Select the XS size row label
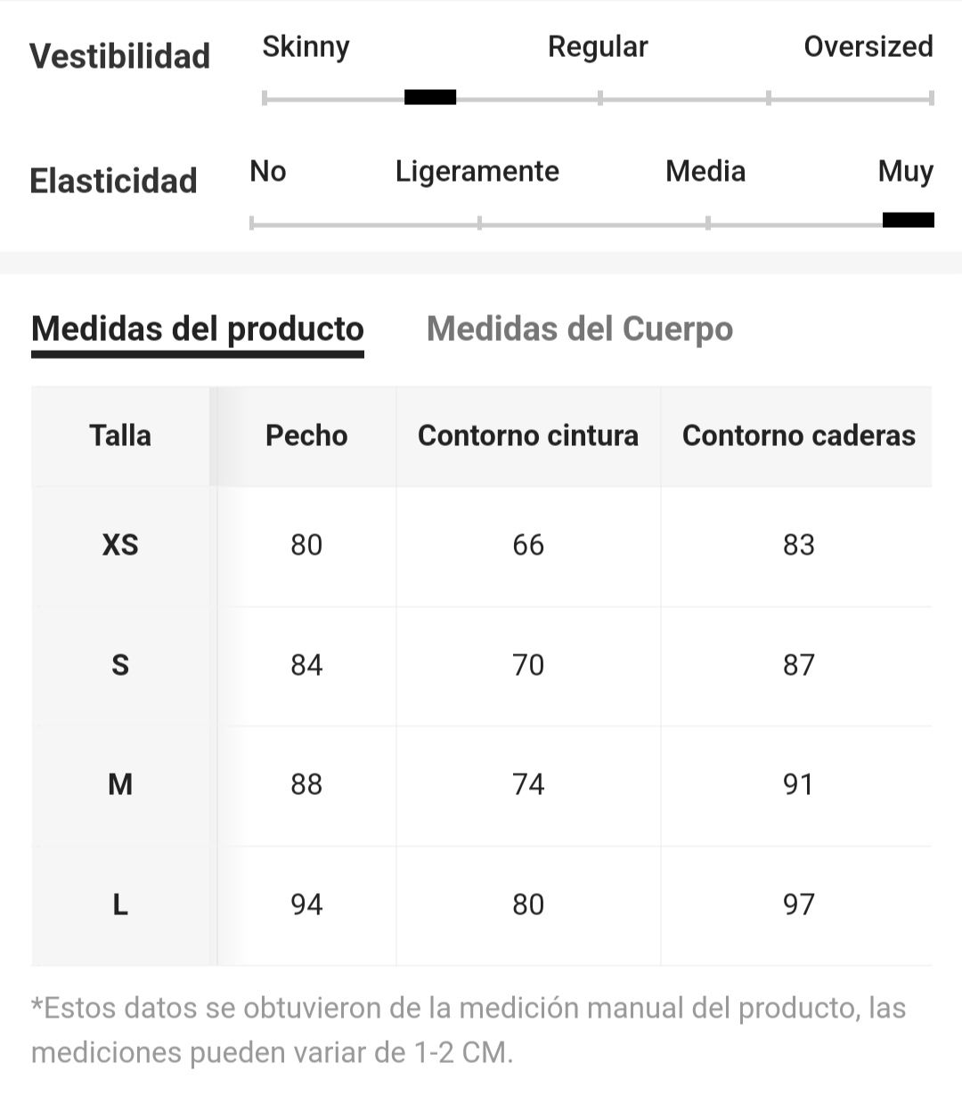962x1095 pixels. (120, 545)
